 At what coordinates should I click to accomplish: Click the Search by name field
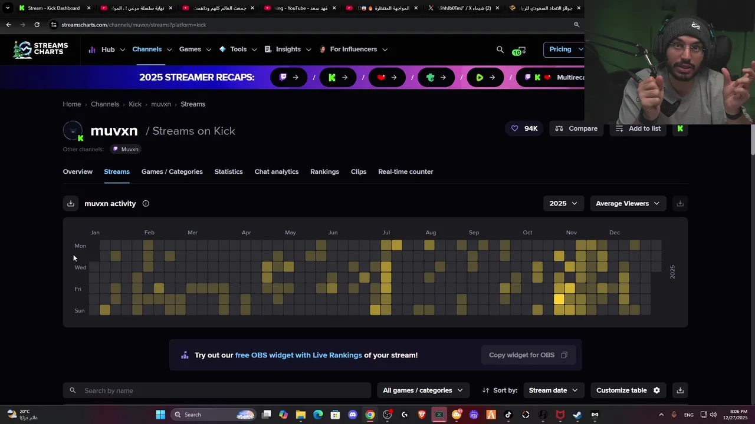(x=217, y=390)
